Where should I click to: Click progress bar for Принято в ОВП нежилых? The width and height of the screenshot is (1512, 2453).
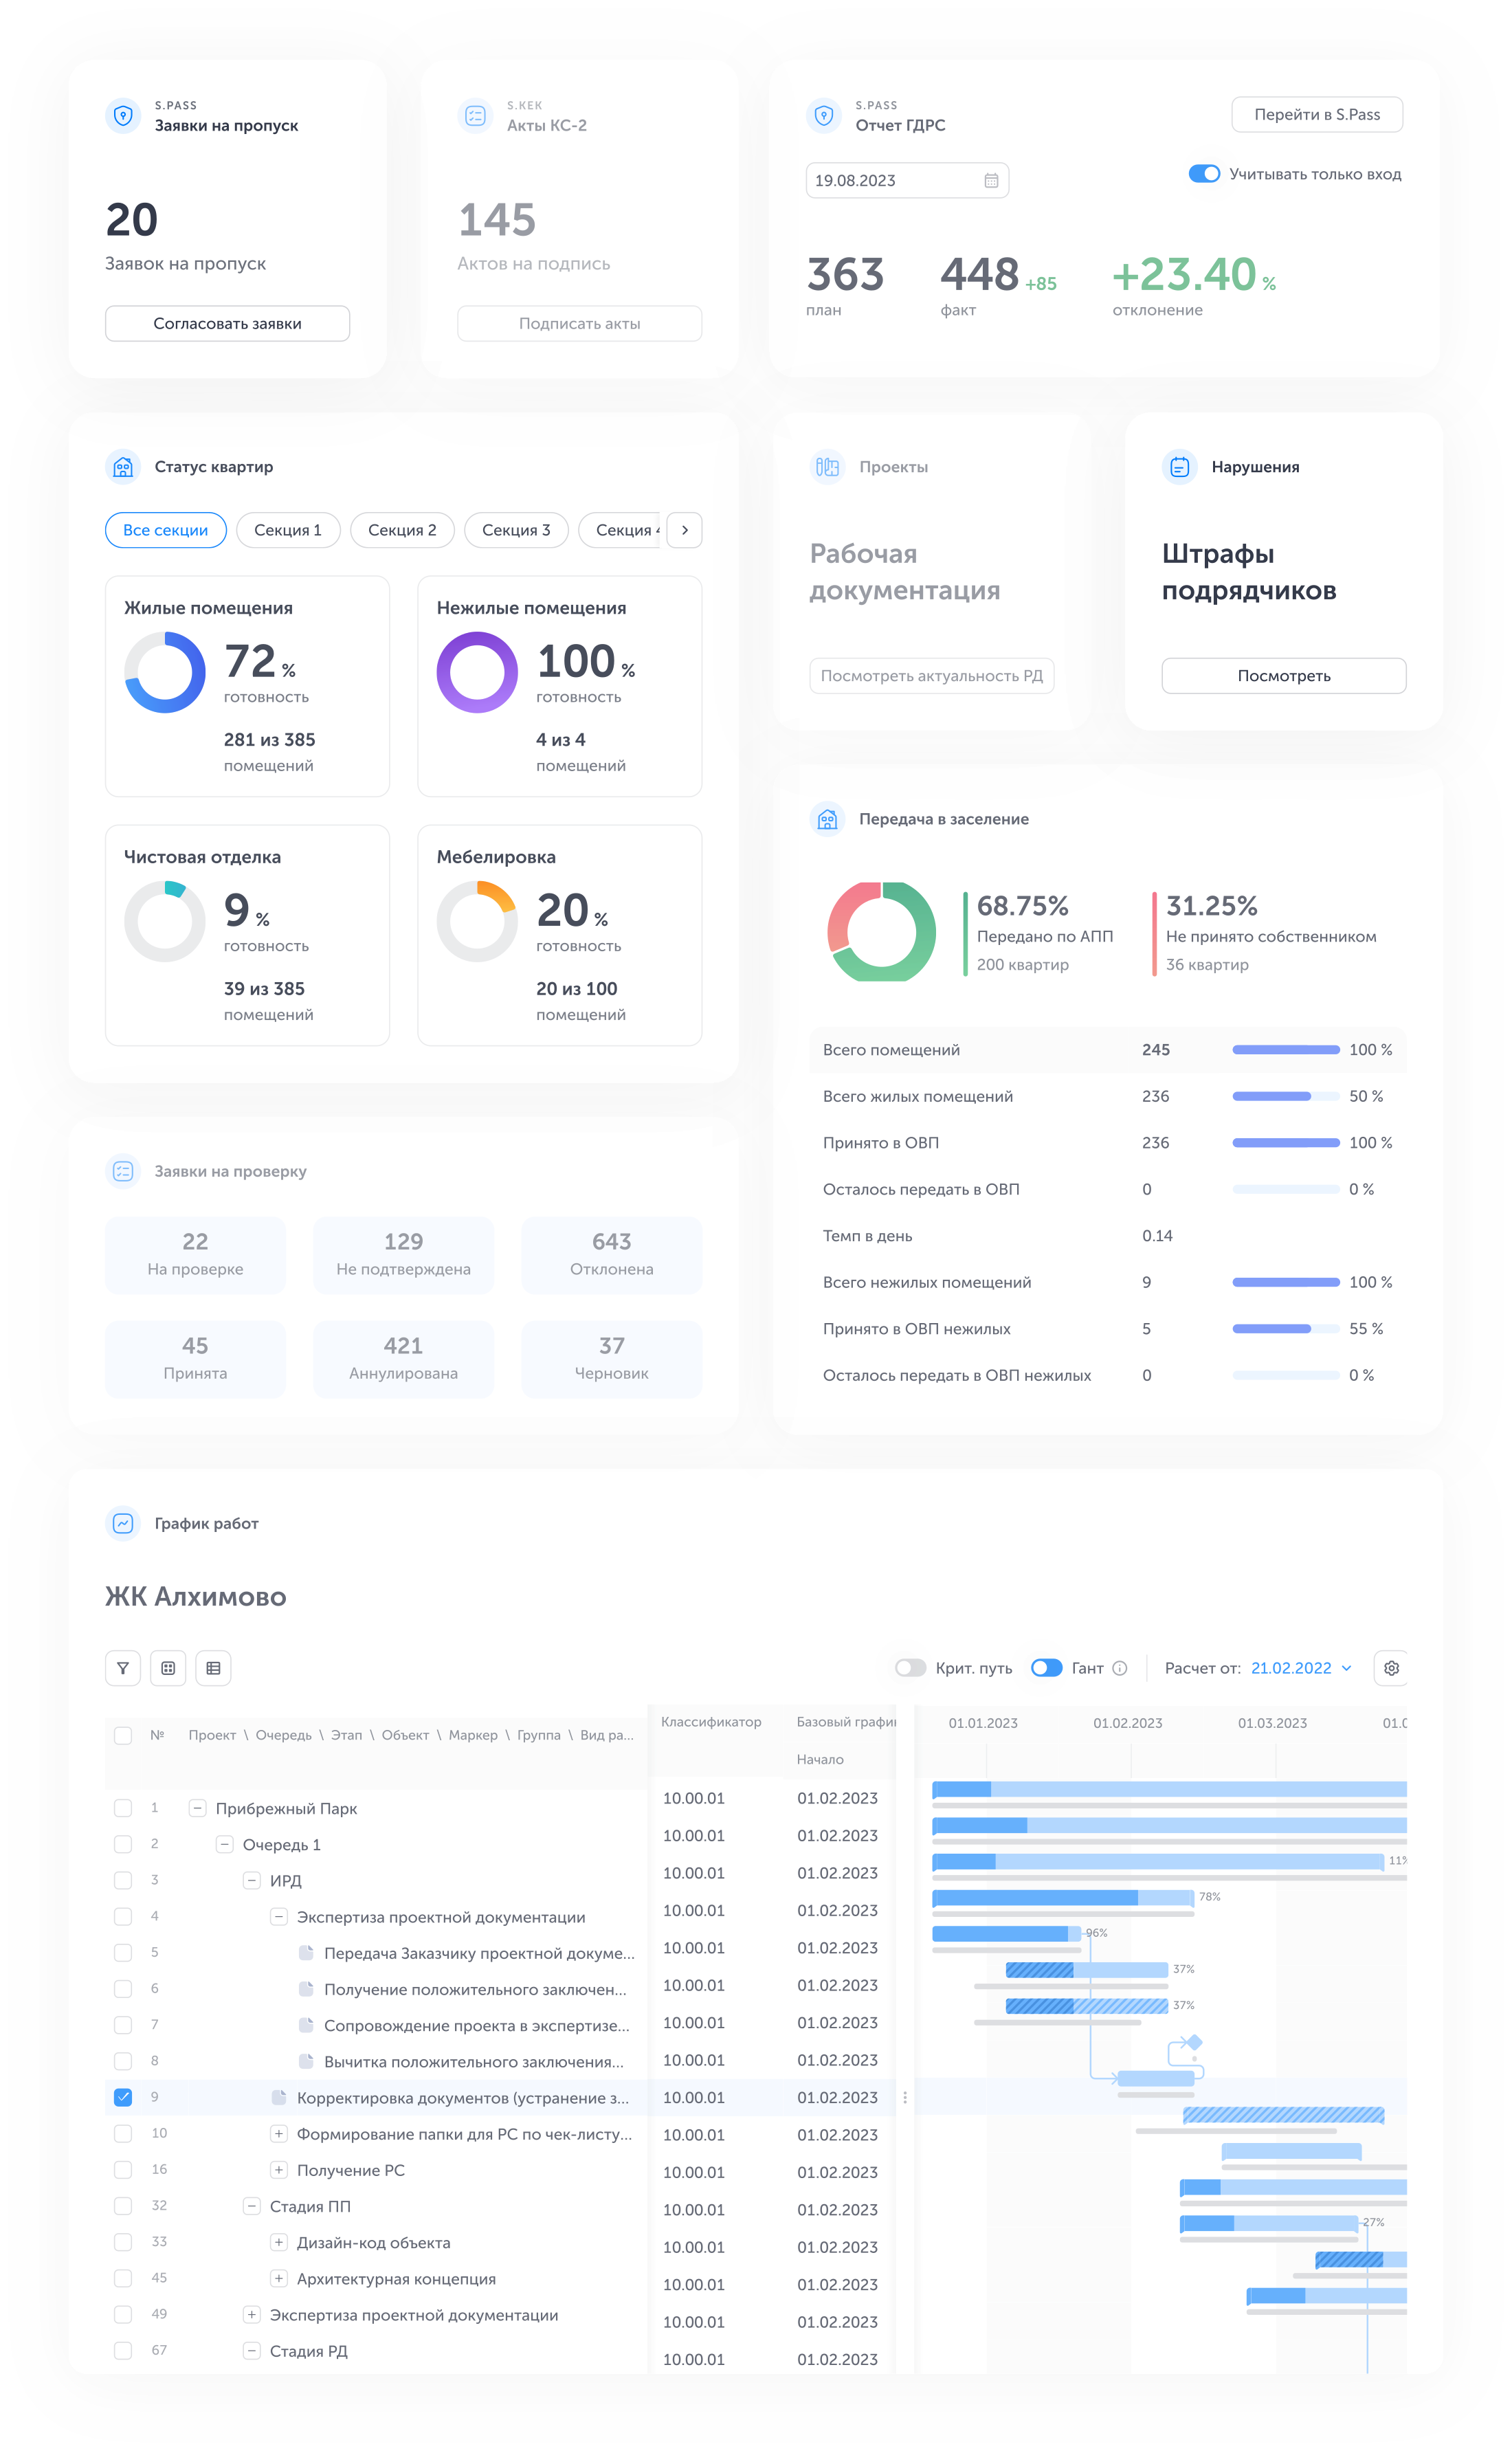coord(1286,1328)
